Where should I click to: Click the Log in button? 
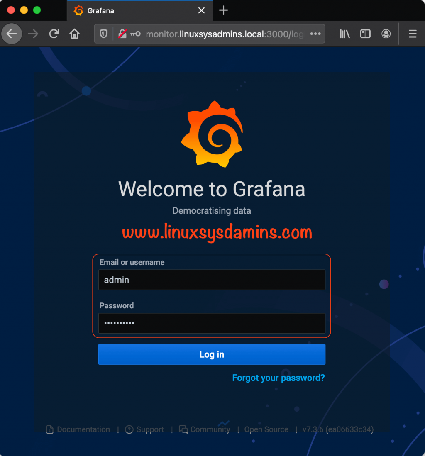click(x=212, y=354)
